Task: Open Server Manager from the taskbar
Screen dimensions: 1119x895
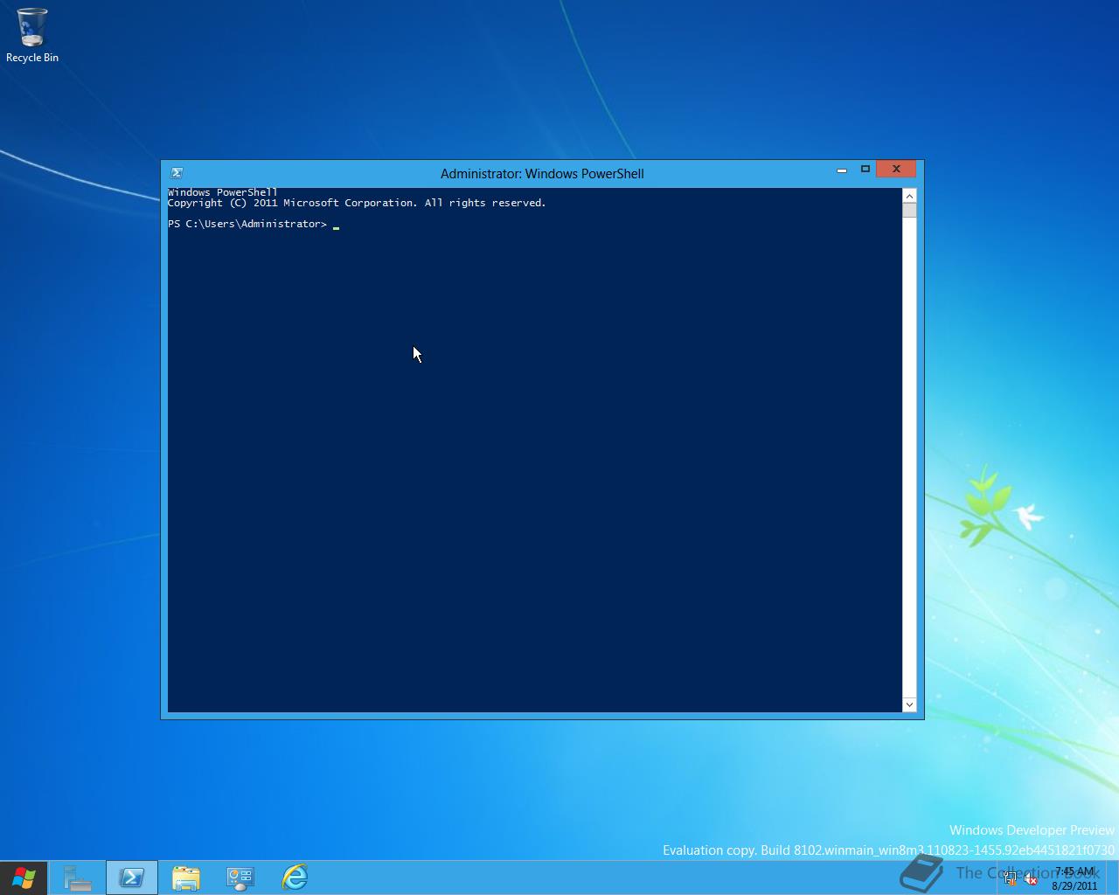Action: 78,878
